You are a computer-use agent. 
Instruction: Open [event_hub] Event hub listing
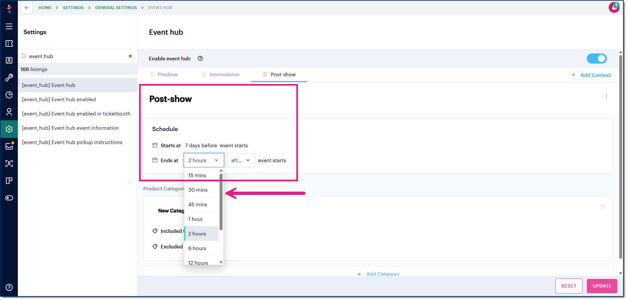[77, 85]
